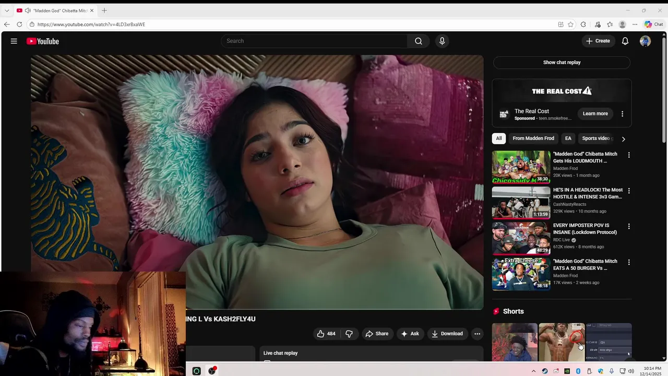Add page to favorites star icon
This screenshot has width=668, height=376.
point(571,25)
